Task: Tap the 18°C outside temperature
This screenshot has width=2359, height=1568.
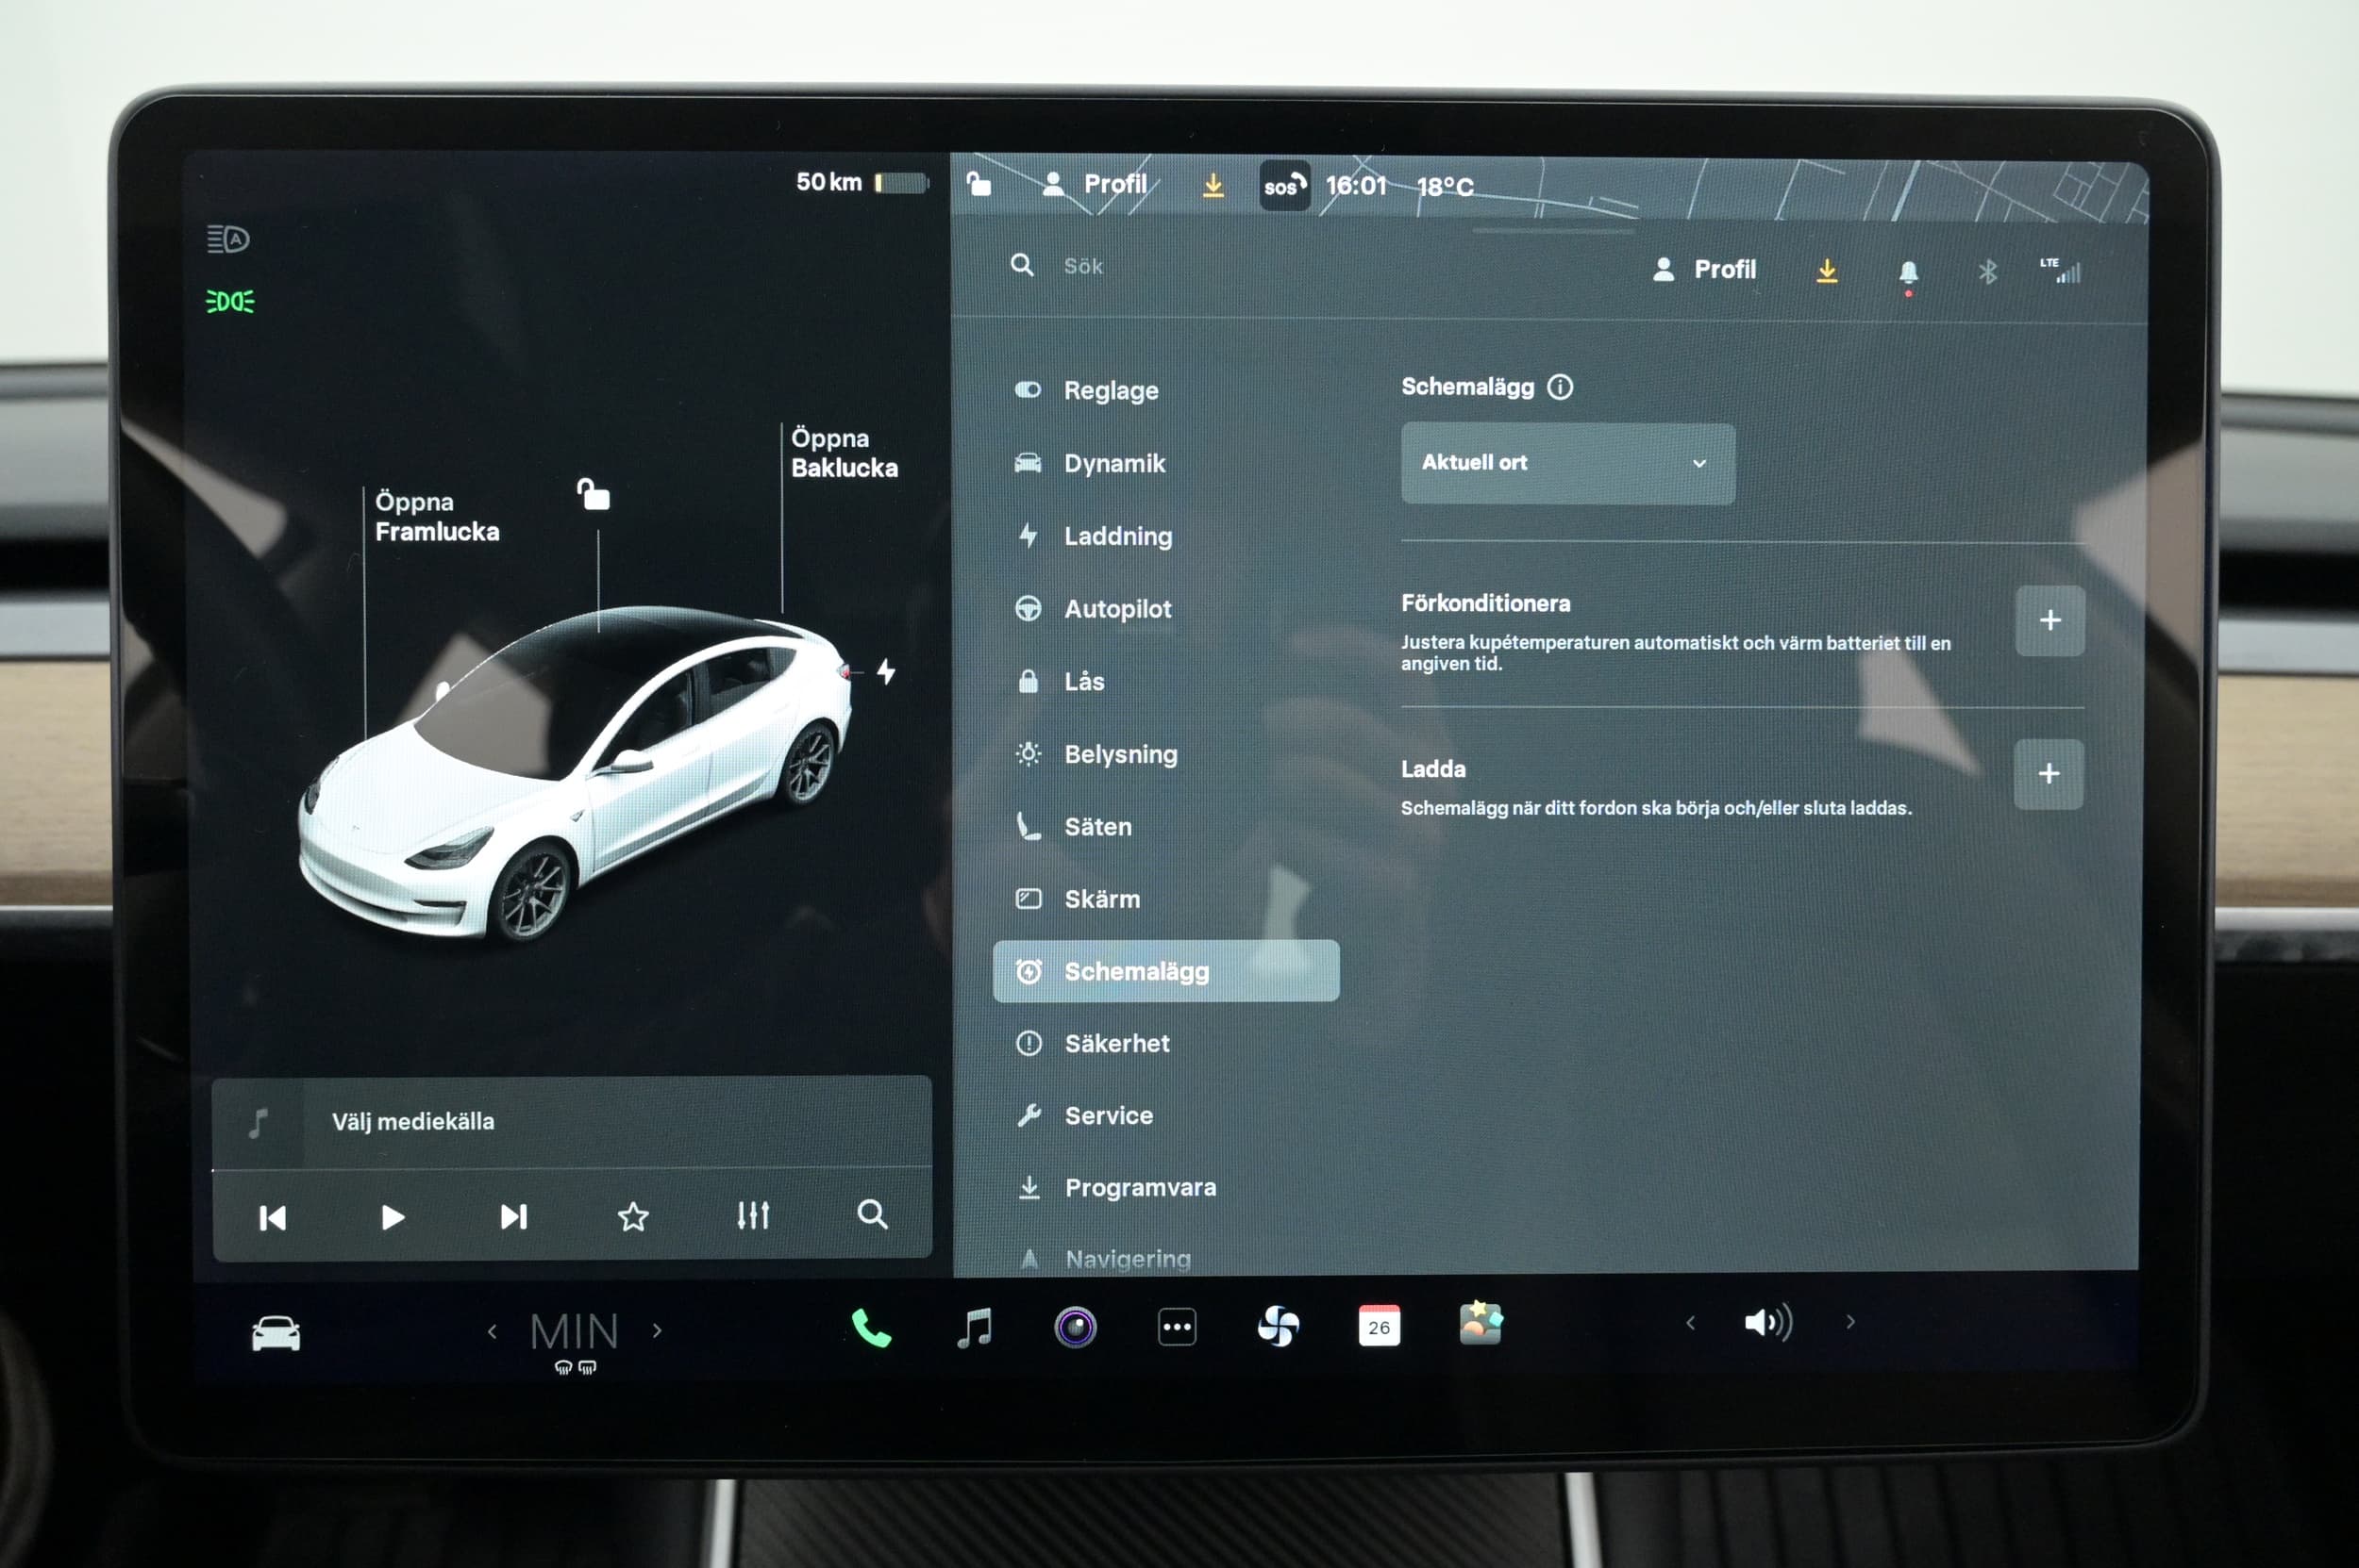Action: point(1445,187)
